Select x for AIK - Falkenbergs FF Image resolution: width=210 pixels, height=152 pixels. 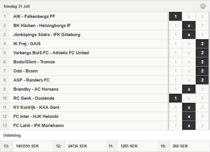pos(189,16)
